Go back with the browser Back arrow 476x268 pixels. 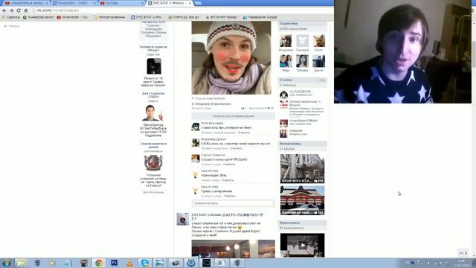(4, 10)
